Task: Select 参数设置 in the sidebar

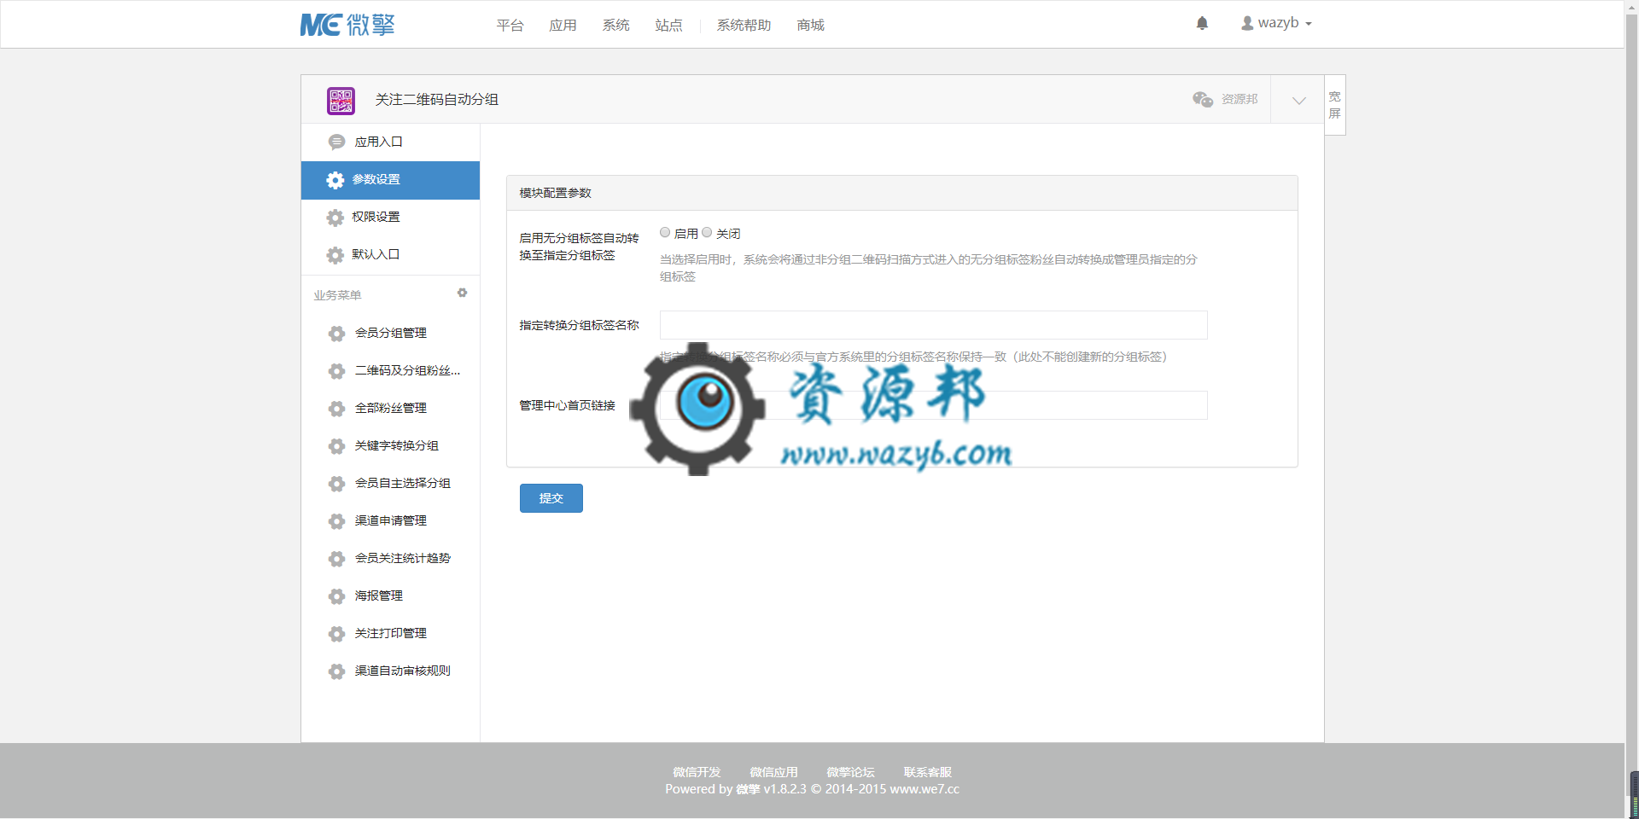Action: pyautogui.click(x=390, y=180)
